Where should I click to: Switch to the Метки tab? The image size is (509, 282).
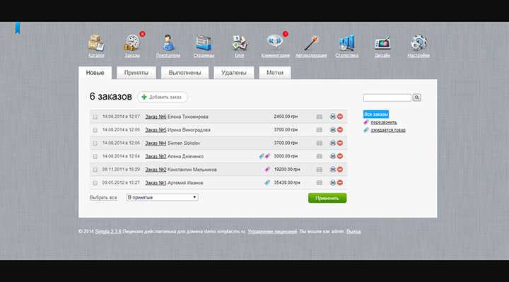275,73
